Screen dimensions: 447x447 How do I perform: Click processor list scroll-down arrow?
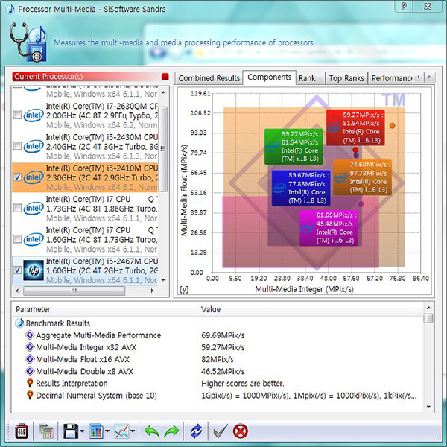(163, 280)
